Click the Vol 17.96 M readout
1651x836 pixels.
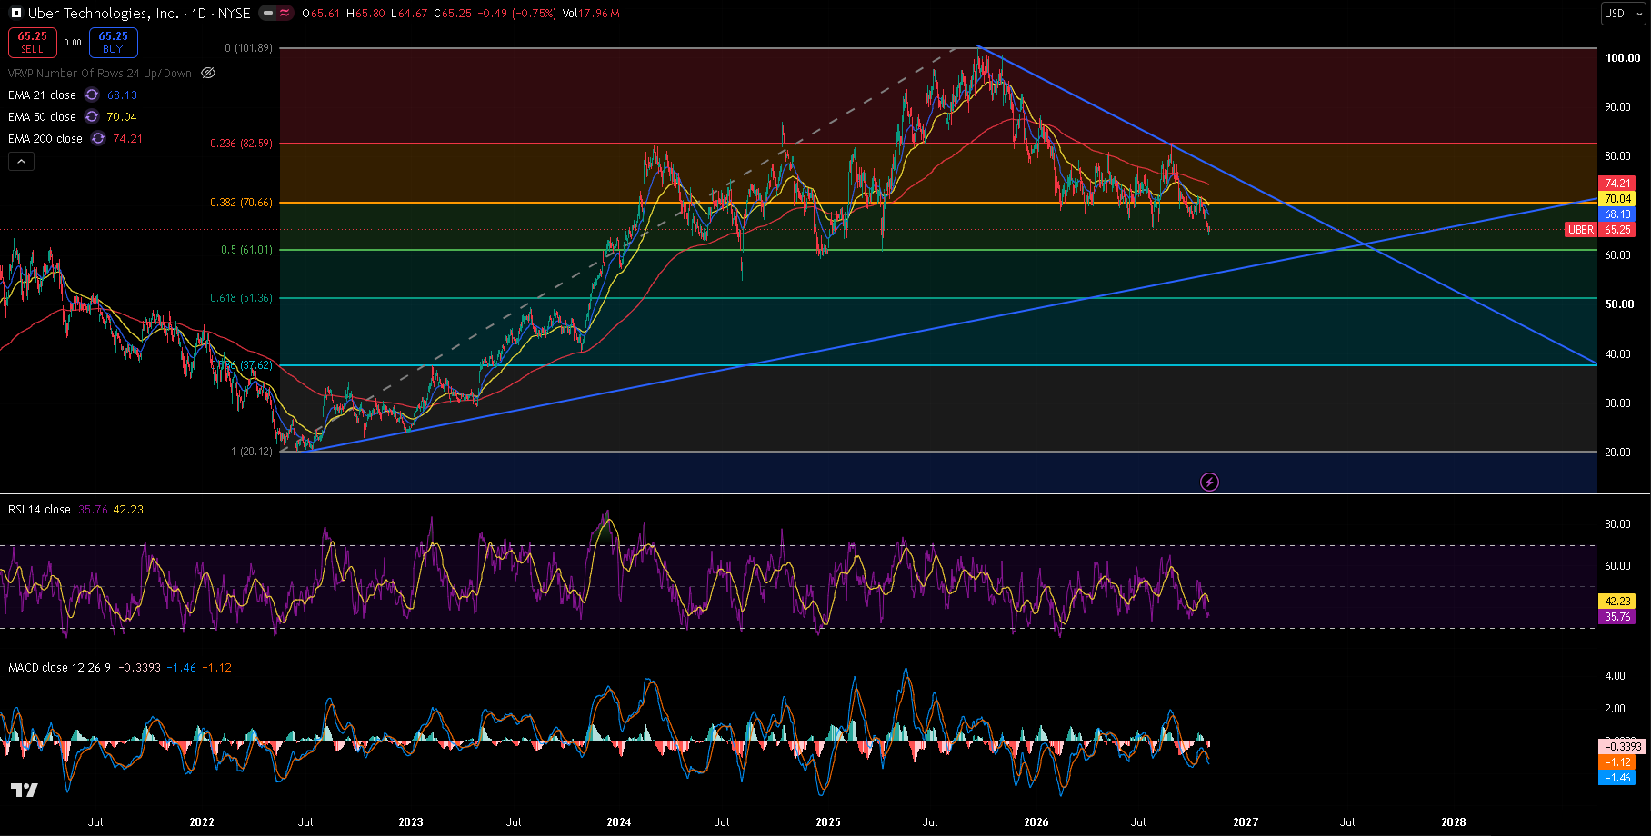click(x=591, y=14)
